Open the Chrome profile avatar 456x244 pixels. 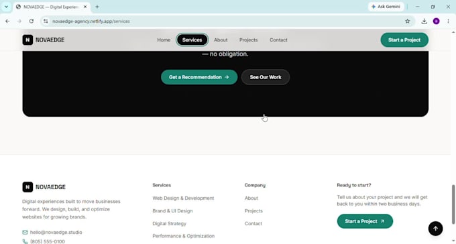[436, 21]
